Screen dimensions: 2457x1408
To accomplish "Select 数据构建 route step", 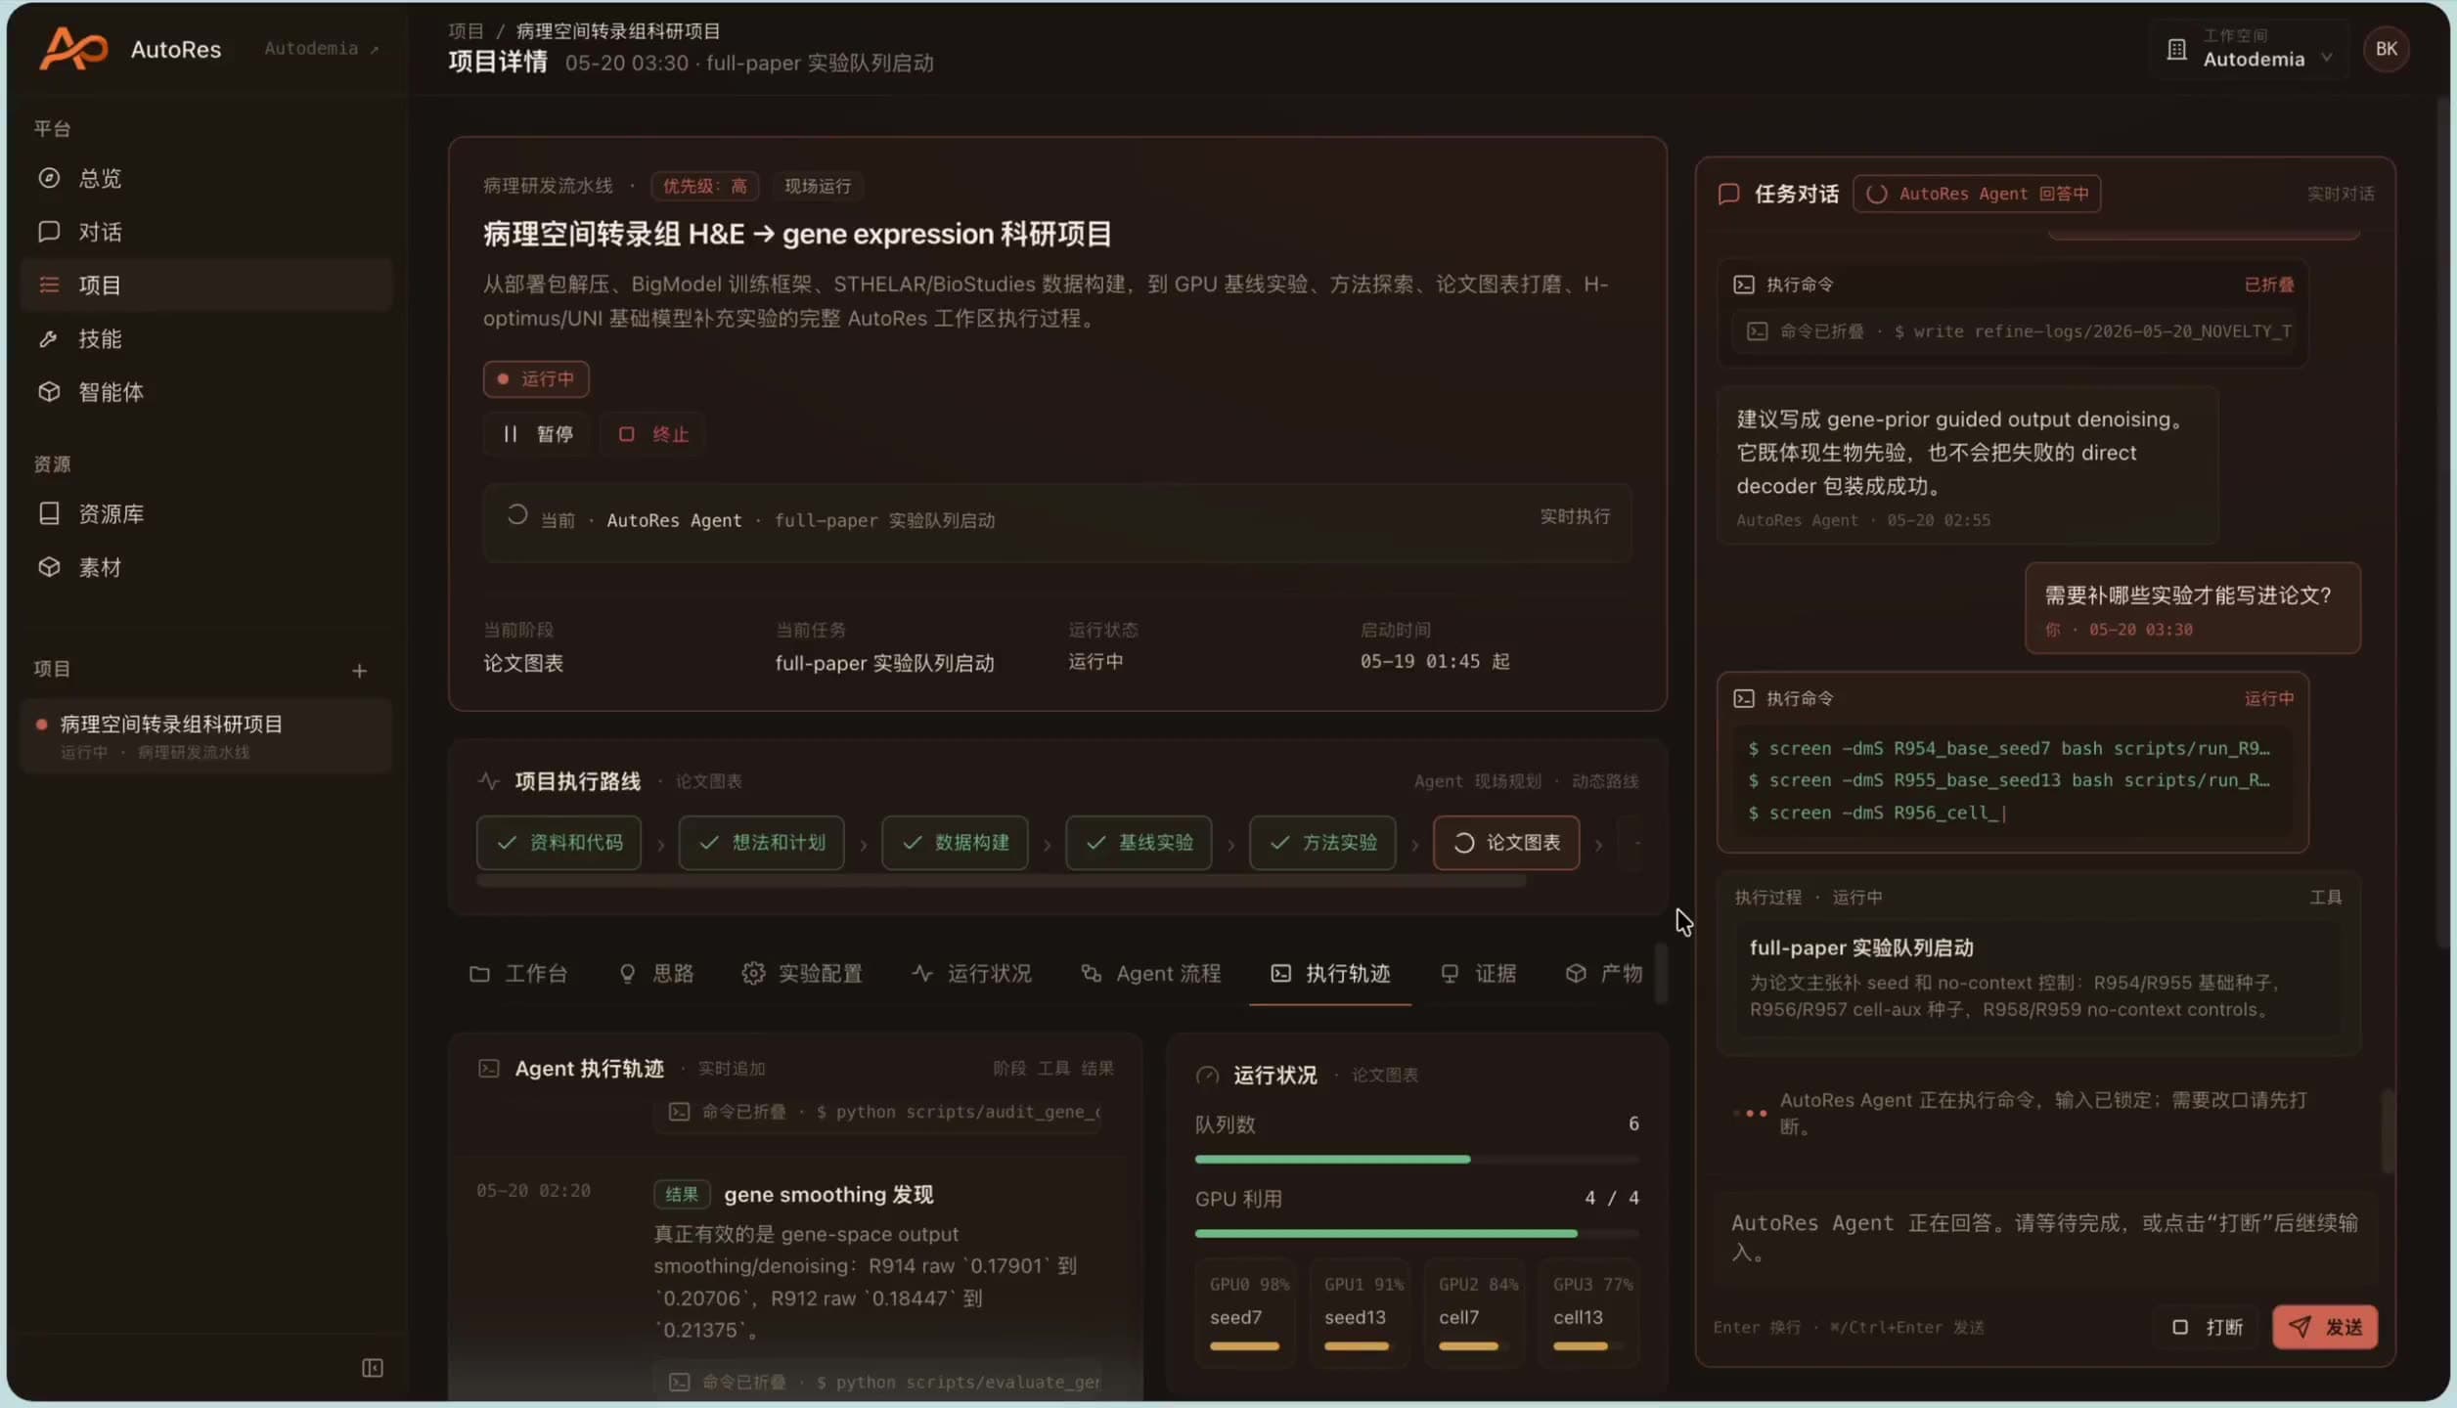I will pyautogui.click(x=955, y=842).
